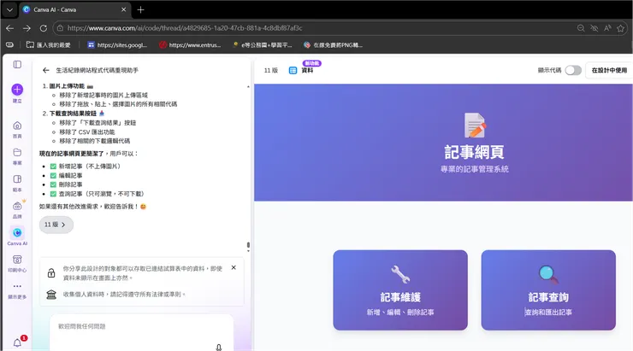Click the 編輯記事 checklist line
The image size is (633, 351).
coord(66,175)
